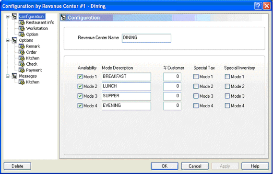The height and width of the screenshot is (174, 273).
Task: Click the Configuration panel header icon
Action: pyautogui.click(x=63, y=18)
